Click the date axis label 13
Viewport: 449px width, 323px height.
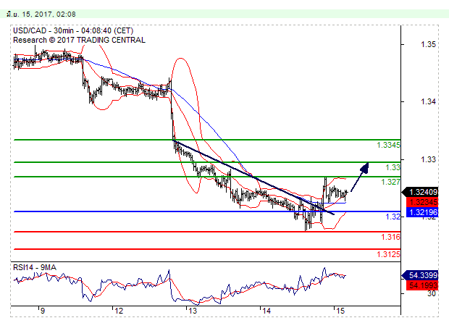point(193,311)
